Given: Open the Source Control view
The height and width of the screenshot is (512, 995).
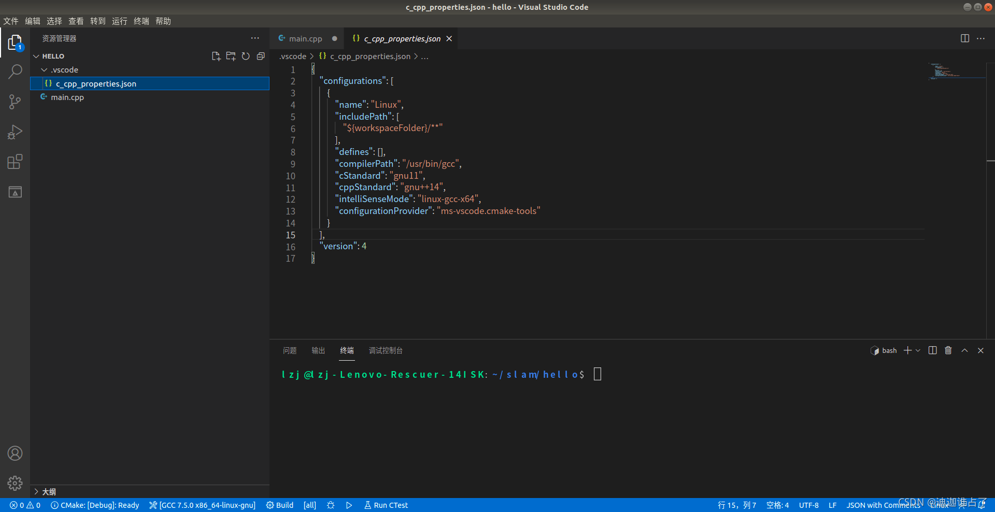Looking at the screenshot, I should click(x=15, y=102).
